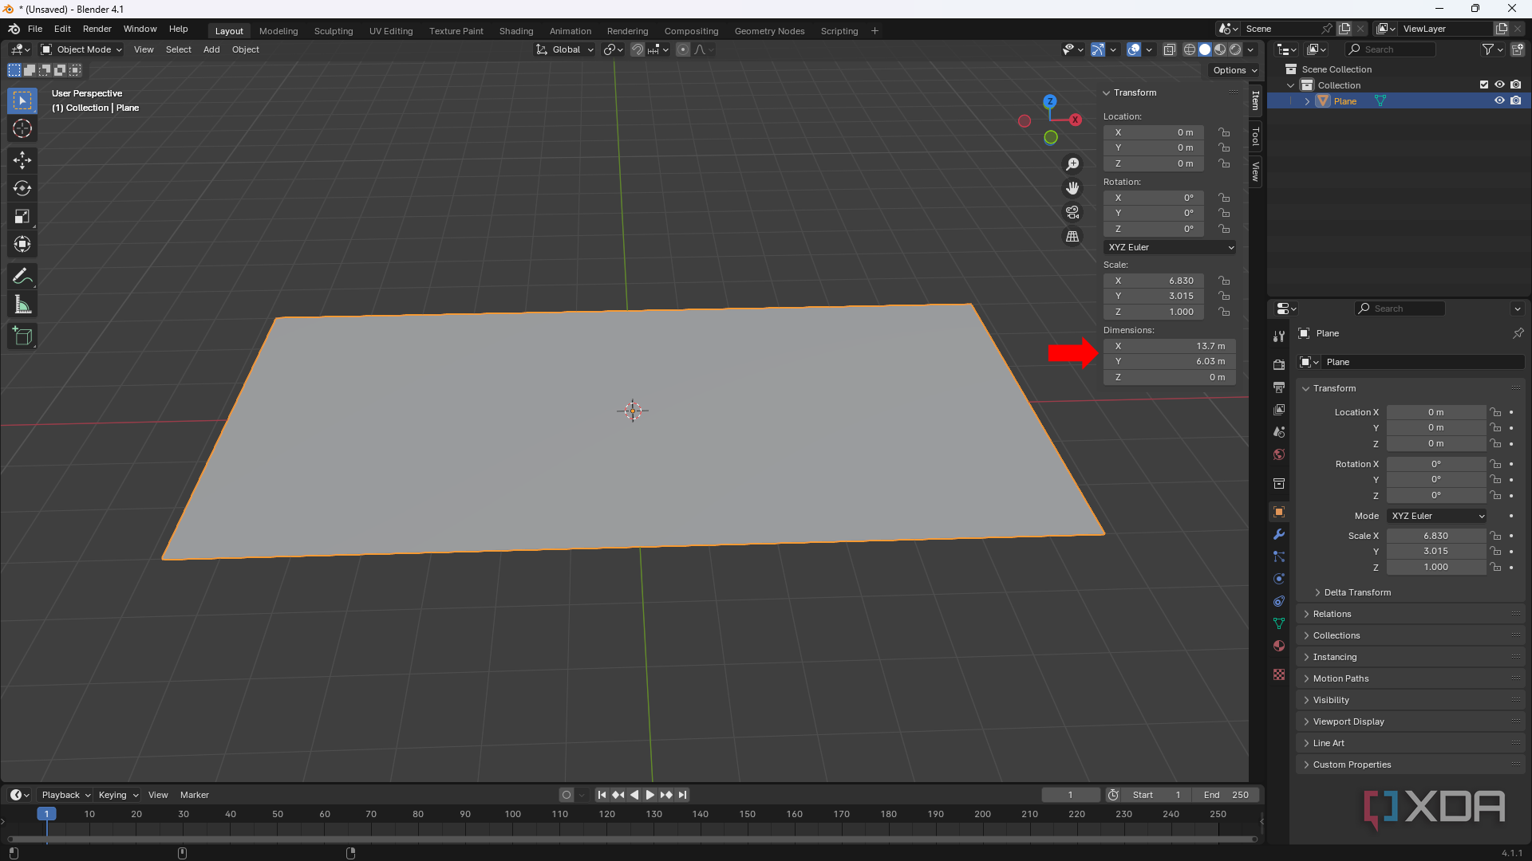Expand the Delta Transform section
The width and height of the screenshot is (1532, 861).
coord(1356,592)
